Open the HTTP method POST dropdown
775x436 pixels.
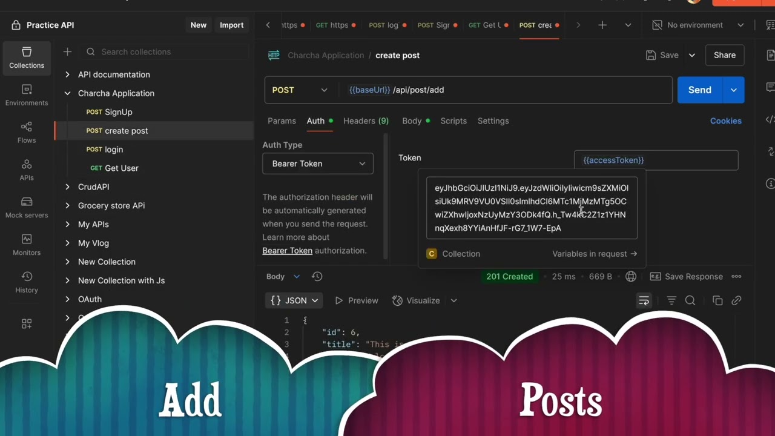coord(300,90)
